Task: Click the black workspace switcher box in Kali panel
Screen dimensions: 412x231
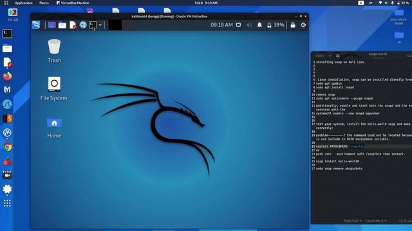Action: 115,25
